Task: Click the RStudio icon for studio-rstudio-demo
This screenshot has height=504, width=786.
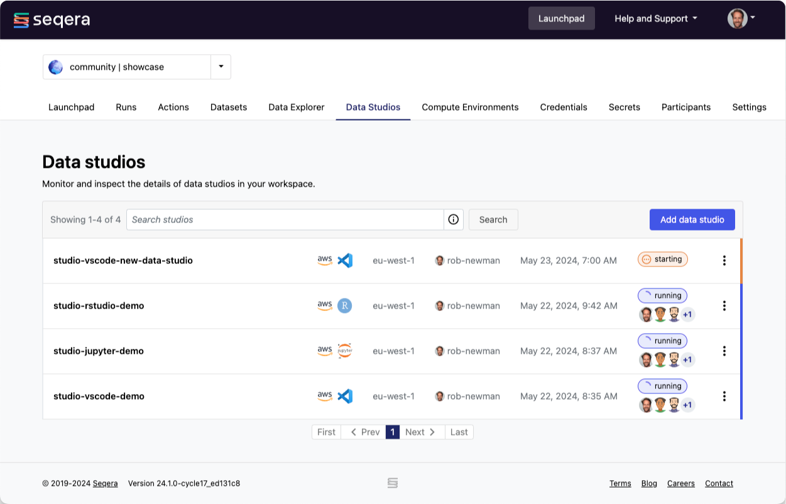Action: click(344, 306)
